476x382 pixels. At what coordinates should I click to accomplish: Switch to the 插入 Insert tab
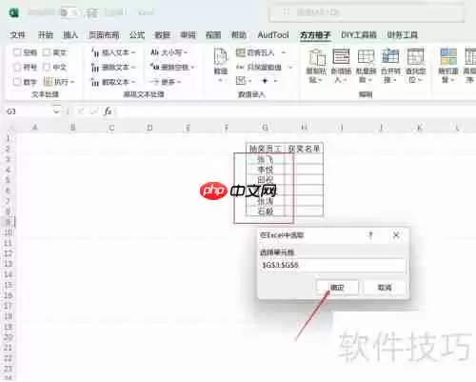pos(70,34)
